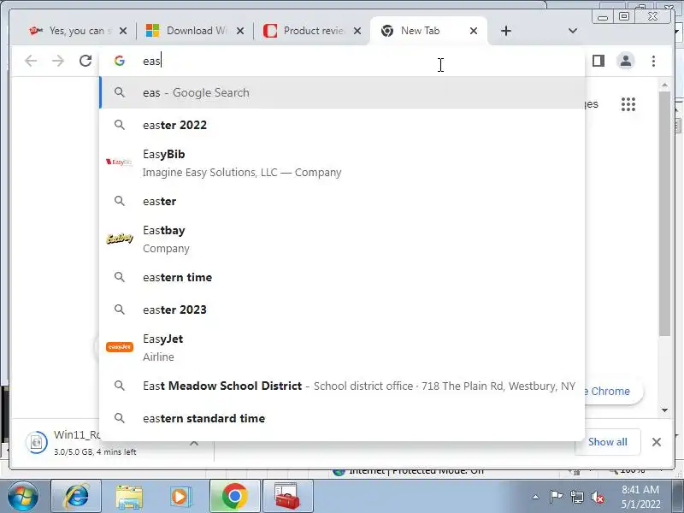Select 'eastern standard time' suggestion

pyautogui.click(x=343, y=418)
